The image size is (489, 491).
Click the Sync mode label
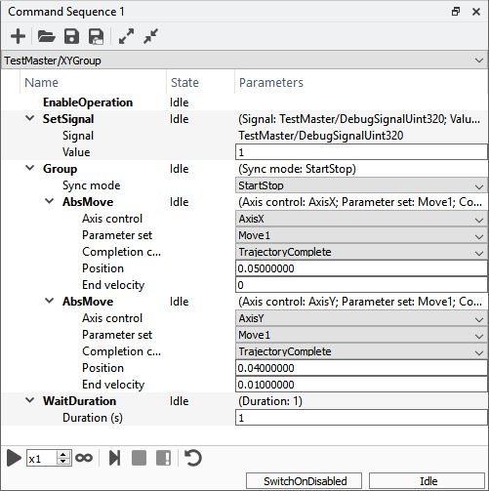[x=92, y=185]
